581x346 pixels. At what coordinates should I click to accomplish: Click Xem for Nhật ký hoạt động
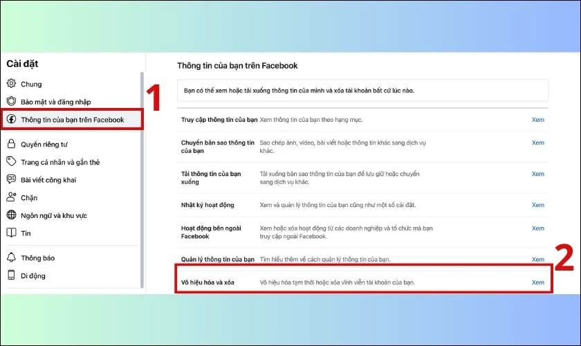[x=538, y=205]
